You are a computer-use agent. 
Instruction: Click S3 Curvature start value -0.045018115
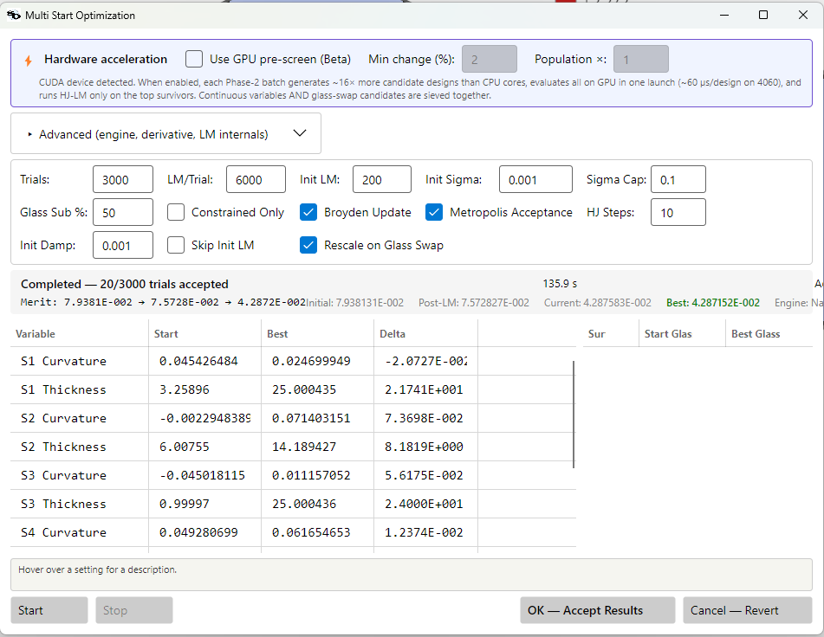[x=202, y=475]
